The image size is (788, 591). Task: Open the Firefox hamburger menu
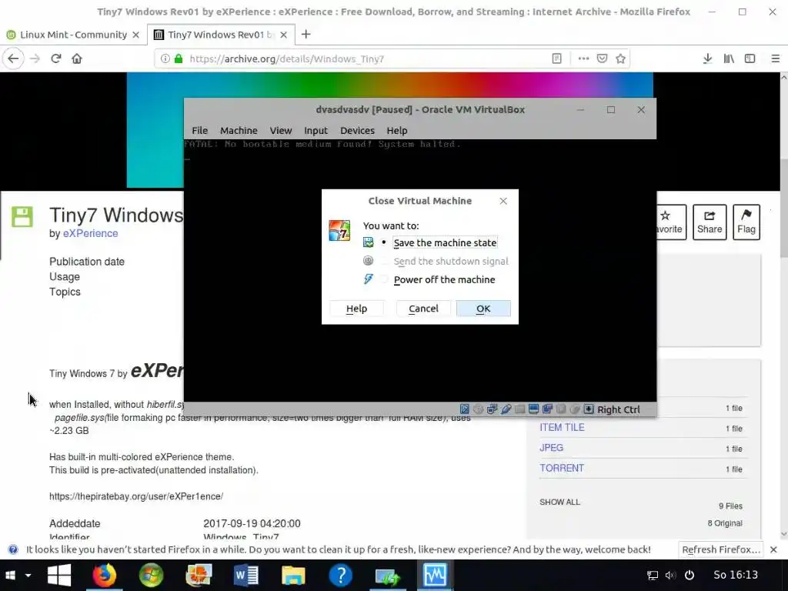point(775,58)
